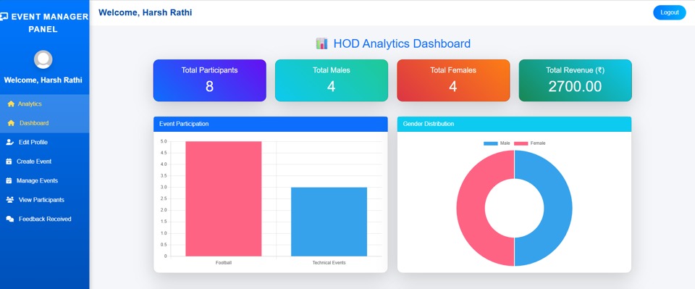Click the pink Football bar in chart
This screenshot has height=289, width=695.
[224, 198]
